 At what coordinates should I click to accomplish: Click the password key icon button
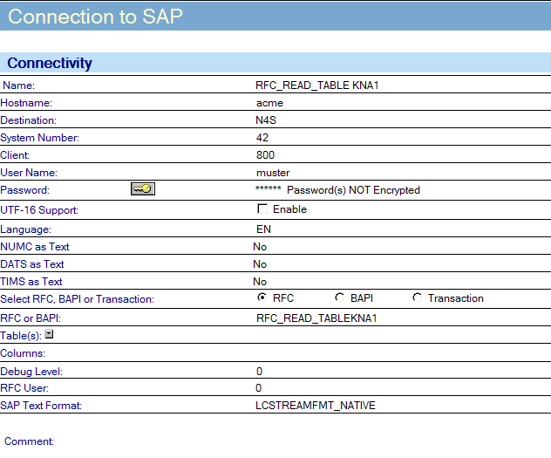coord(142,189)
